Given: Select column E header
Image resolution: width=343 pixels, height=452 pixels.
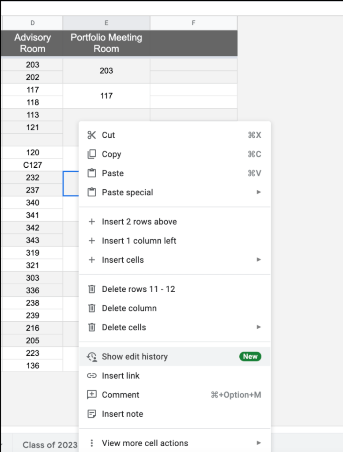Looking at the screenshot, I should 106,23.
